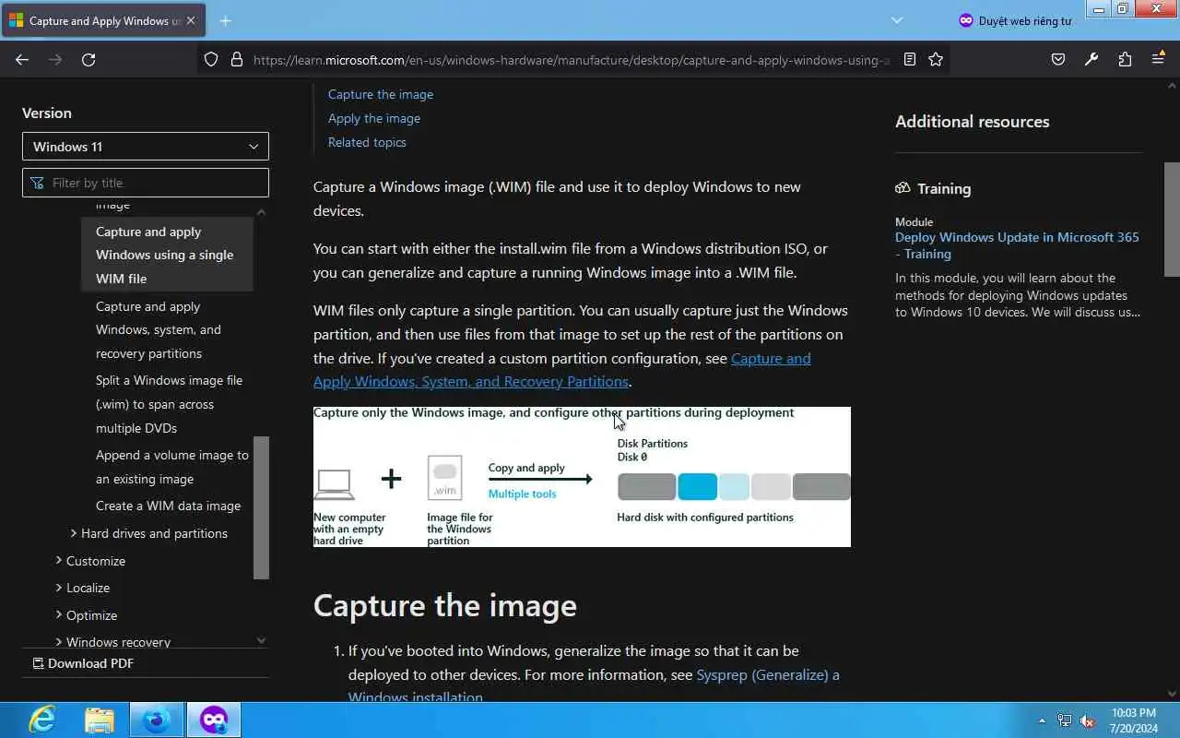The image size is (1180, 738).
Task: Launch Internet Explorer from taskbar
Action: pos(42,720)
